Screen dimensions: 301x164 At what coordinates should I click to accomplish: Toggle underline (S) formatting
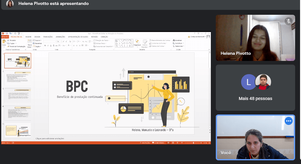(50, 46)
